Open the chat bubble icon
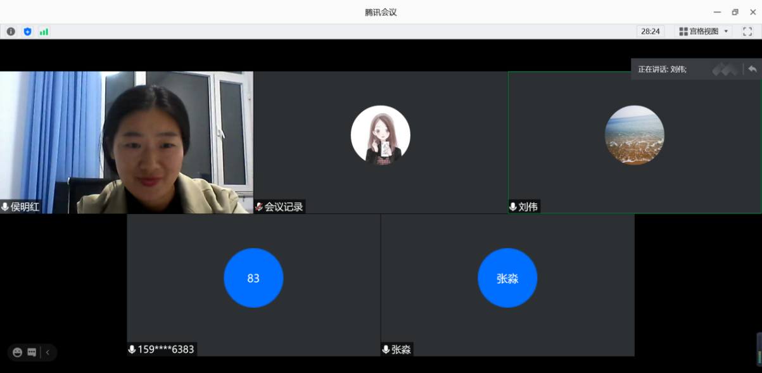 click(x=32, y=353)
